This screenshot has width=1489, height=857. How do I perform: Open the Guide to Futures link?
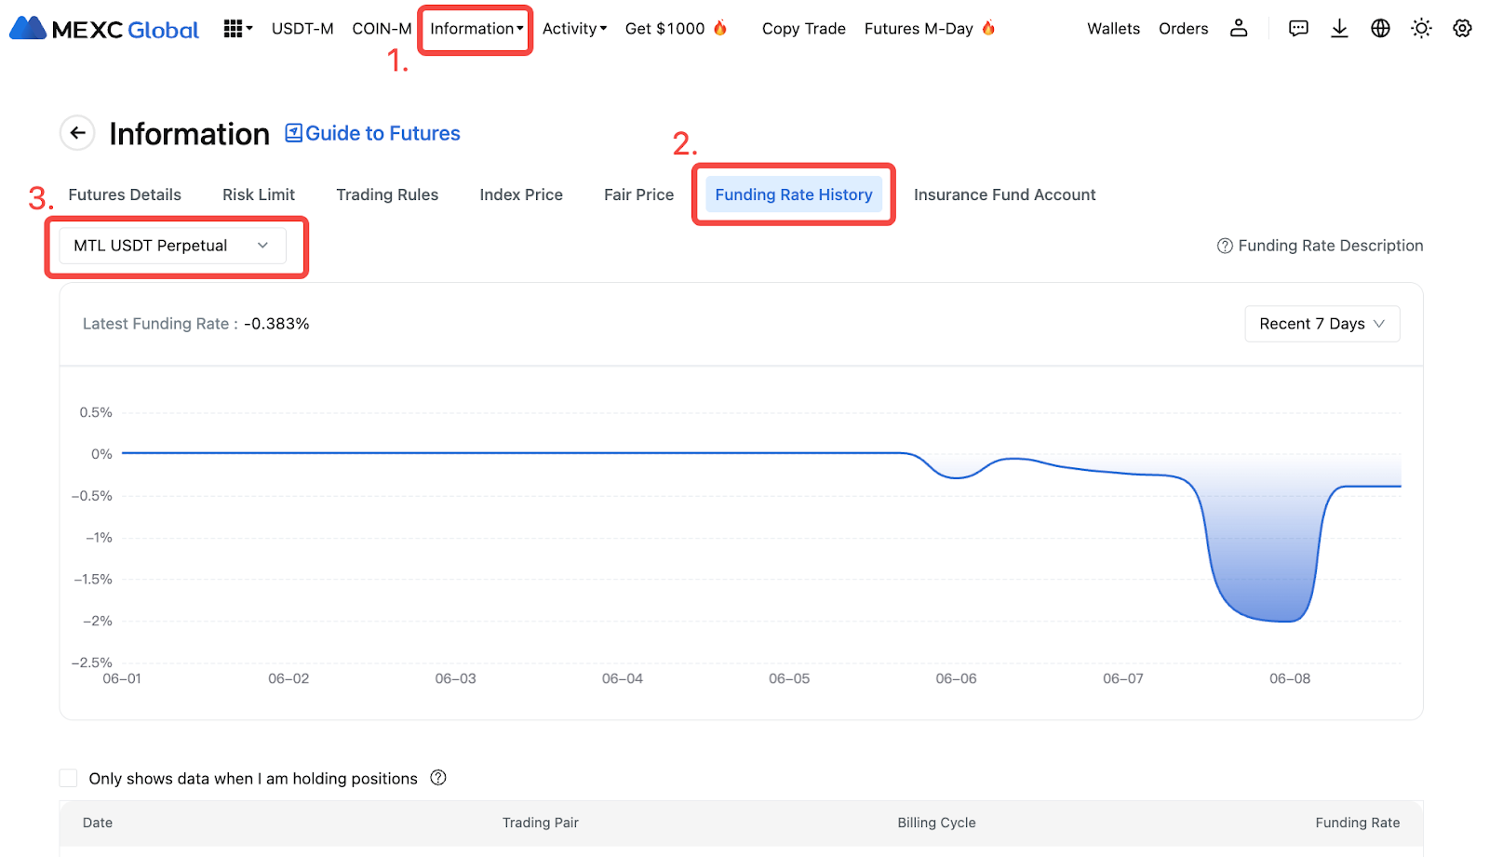(x=372, y=133)
